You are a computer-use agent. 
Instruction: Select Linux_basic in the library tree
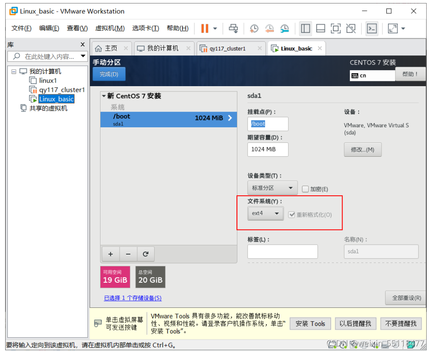[x=56, y=99]
